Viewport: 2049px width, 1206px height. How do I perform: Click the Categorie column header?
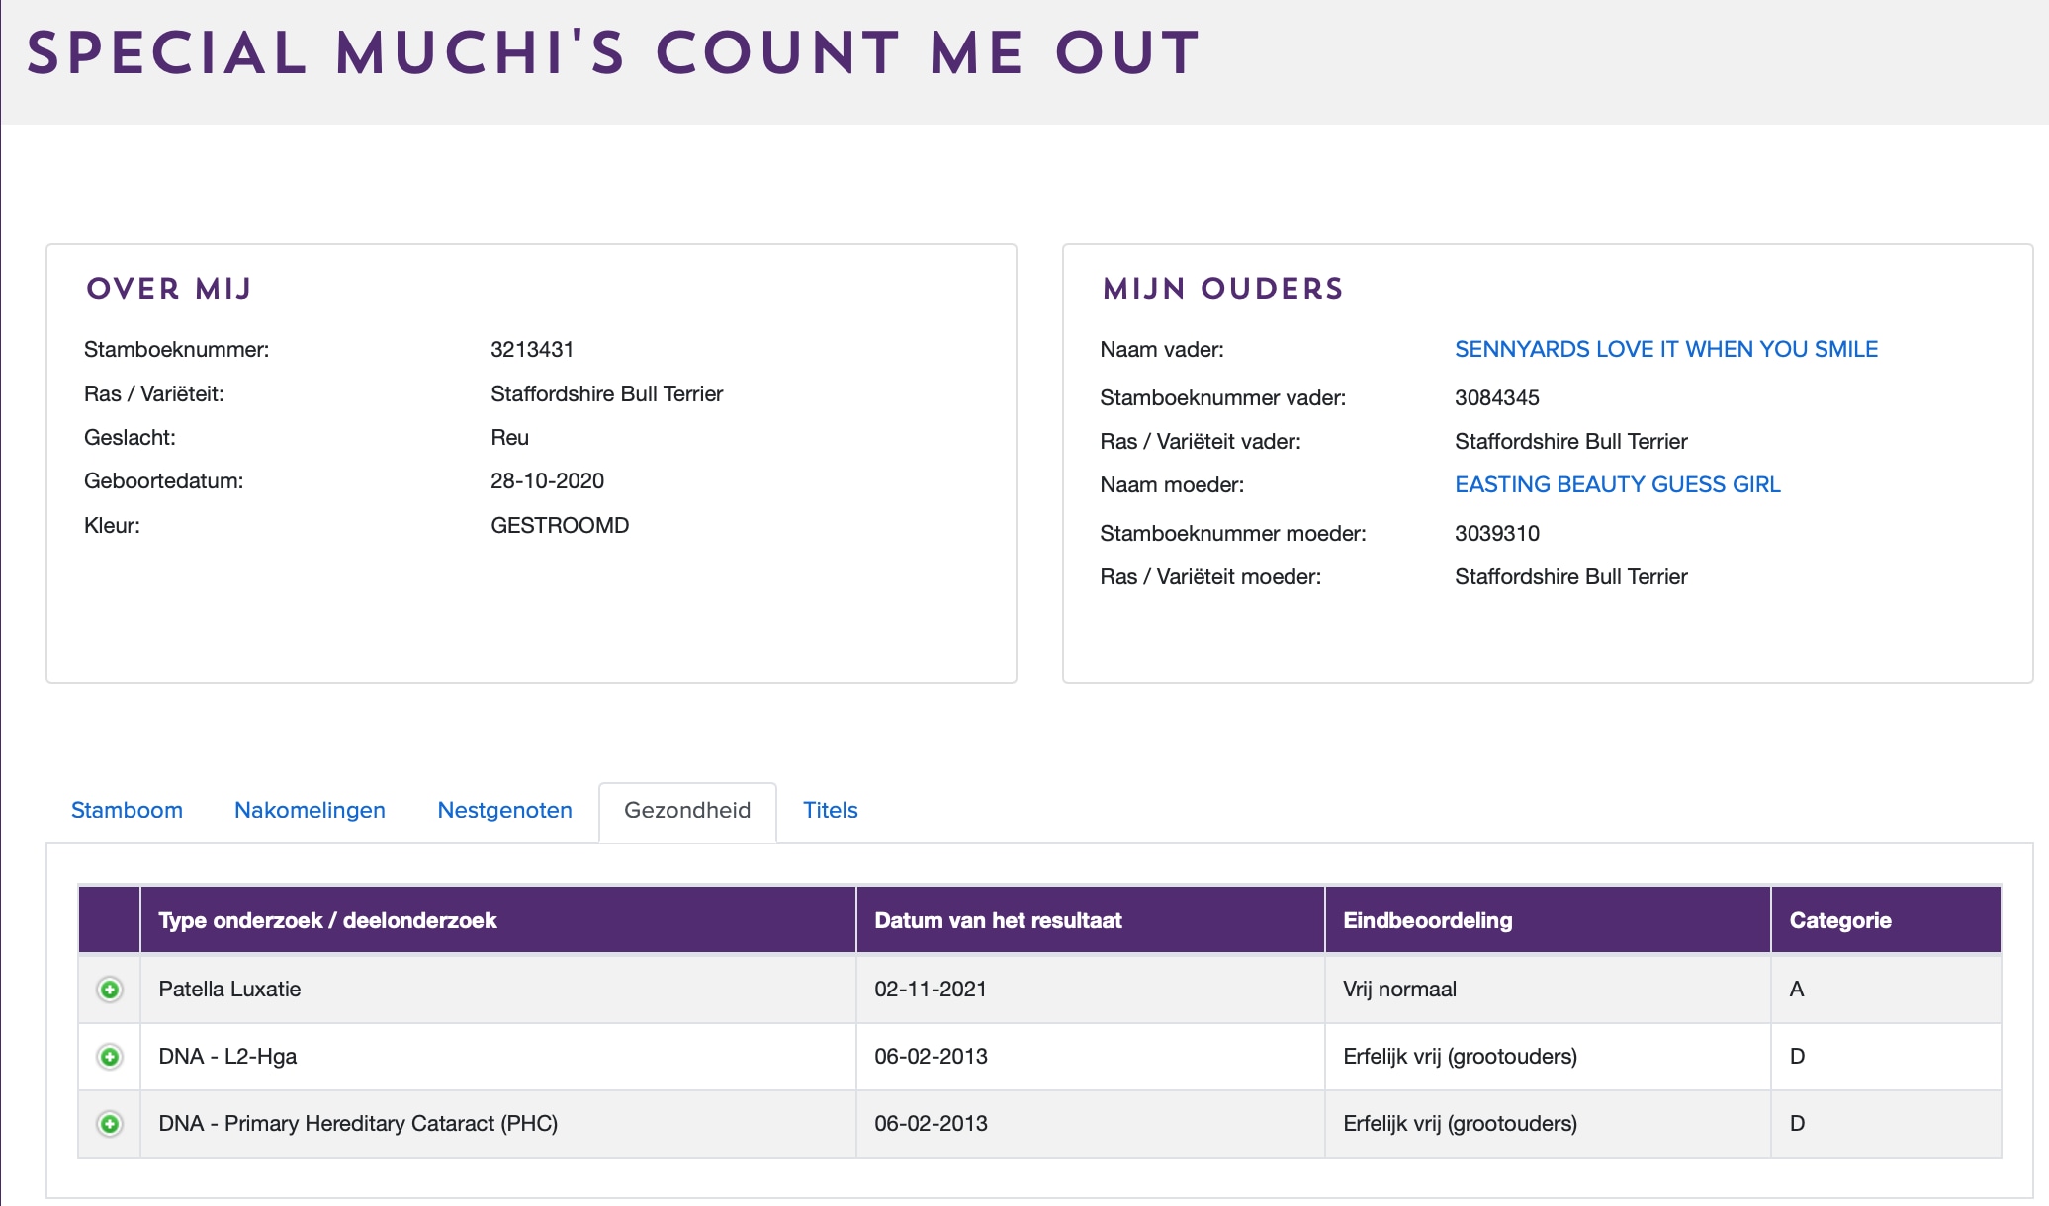[x=1839, y=920]
